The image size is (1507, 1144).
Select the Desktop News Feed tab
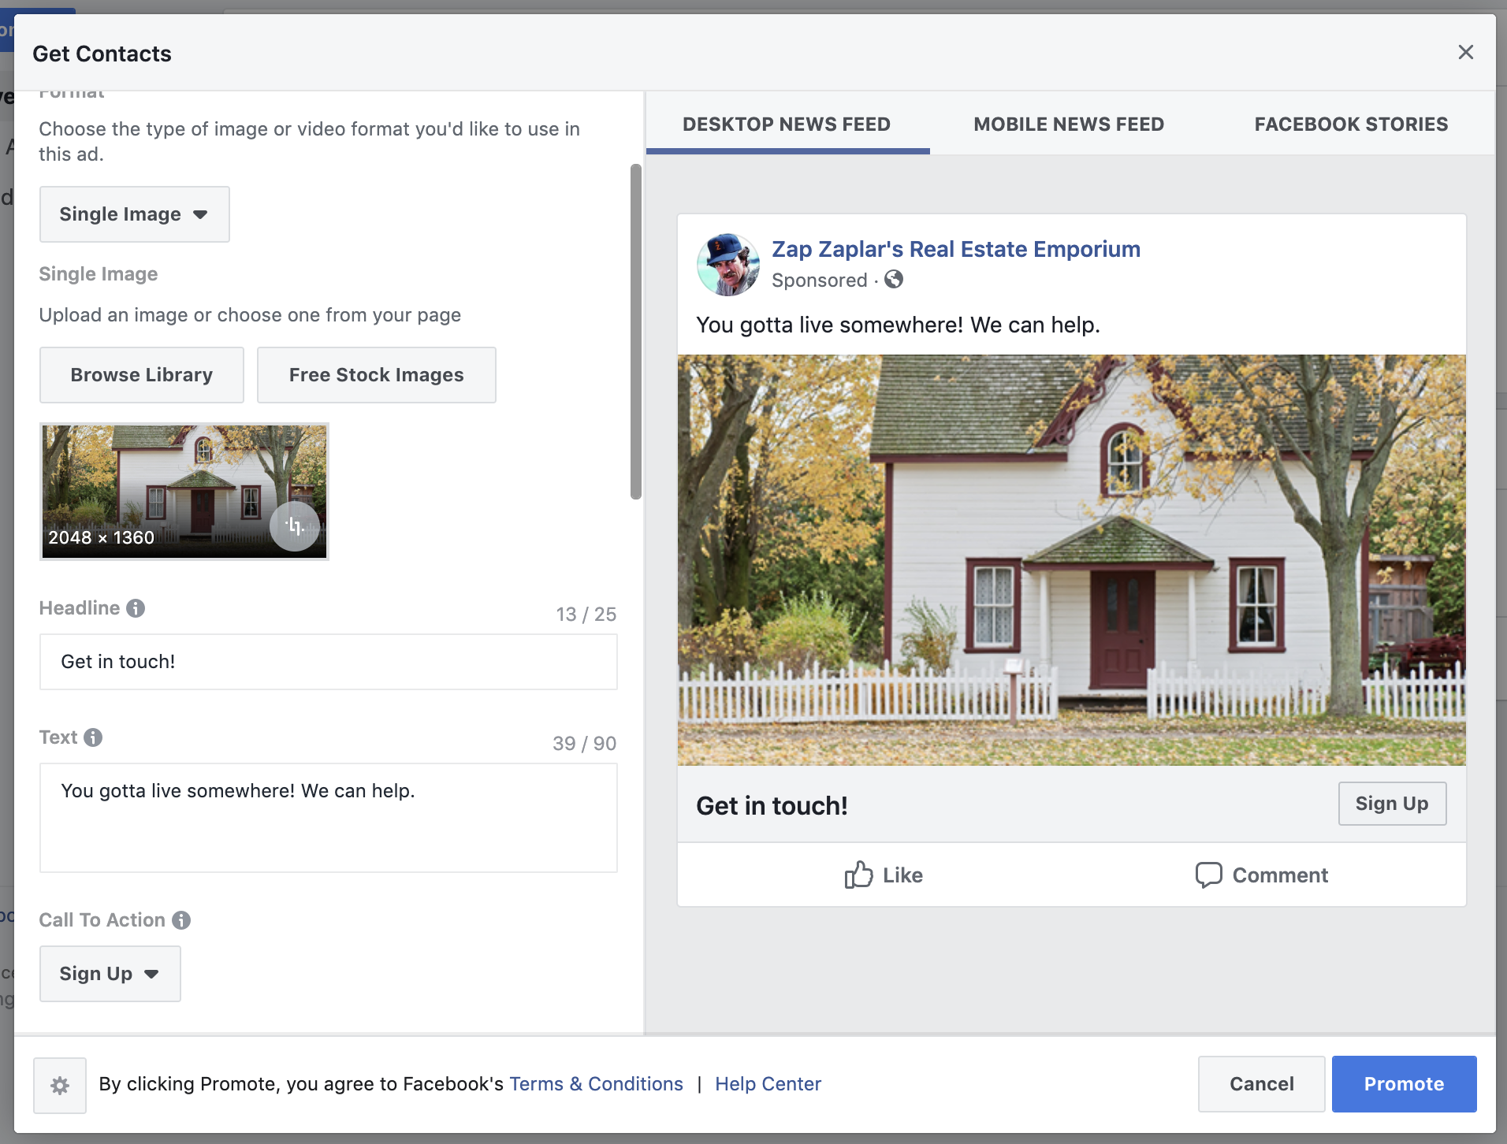[x=787, y=124]
